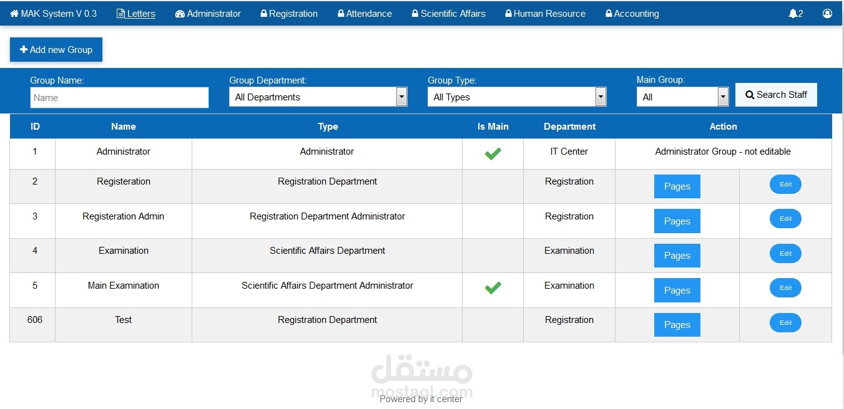Open the Human Resource menu
Screen dimensions: 844x409
pyautogui.click(x=549, y=14)
